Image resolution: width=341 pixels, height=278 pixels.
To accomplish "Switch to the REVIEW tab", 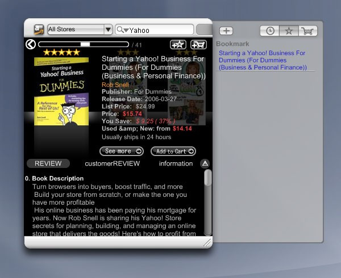I will coord(48,163).
